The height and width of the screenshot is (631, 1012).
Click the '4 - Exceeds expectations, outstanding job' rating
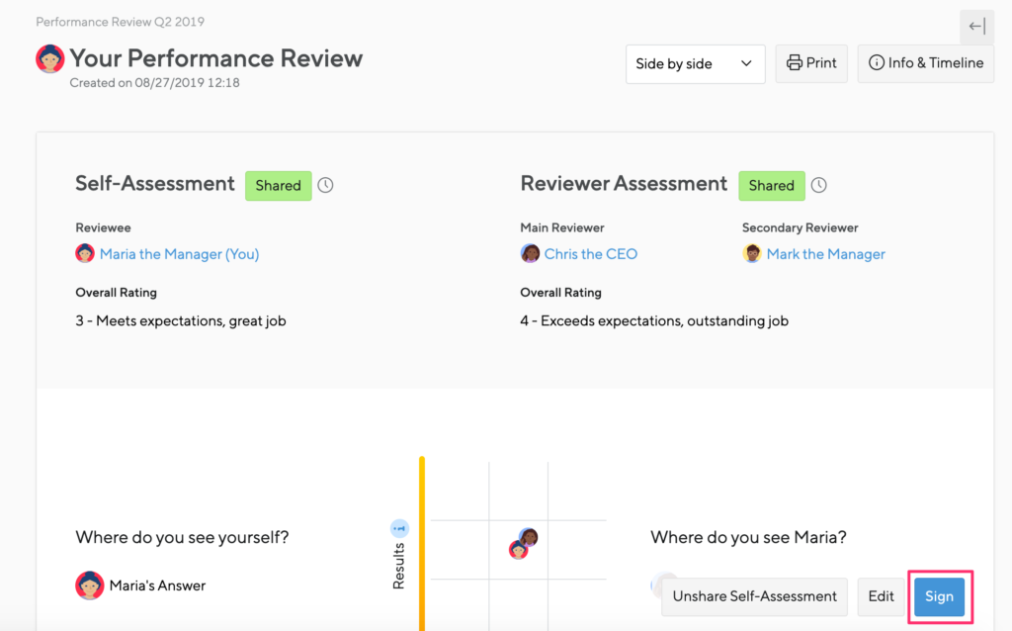point(654,321)
